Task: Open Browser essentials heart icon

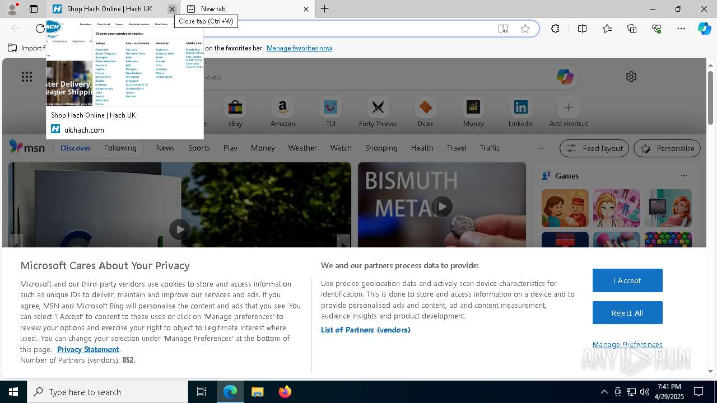Action: (x=657, y=29)
